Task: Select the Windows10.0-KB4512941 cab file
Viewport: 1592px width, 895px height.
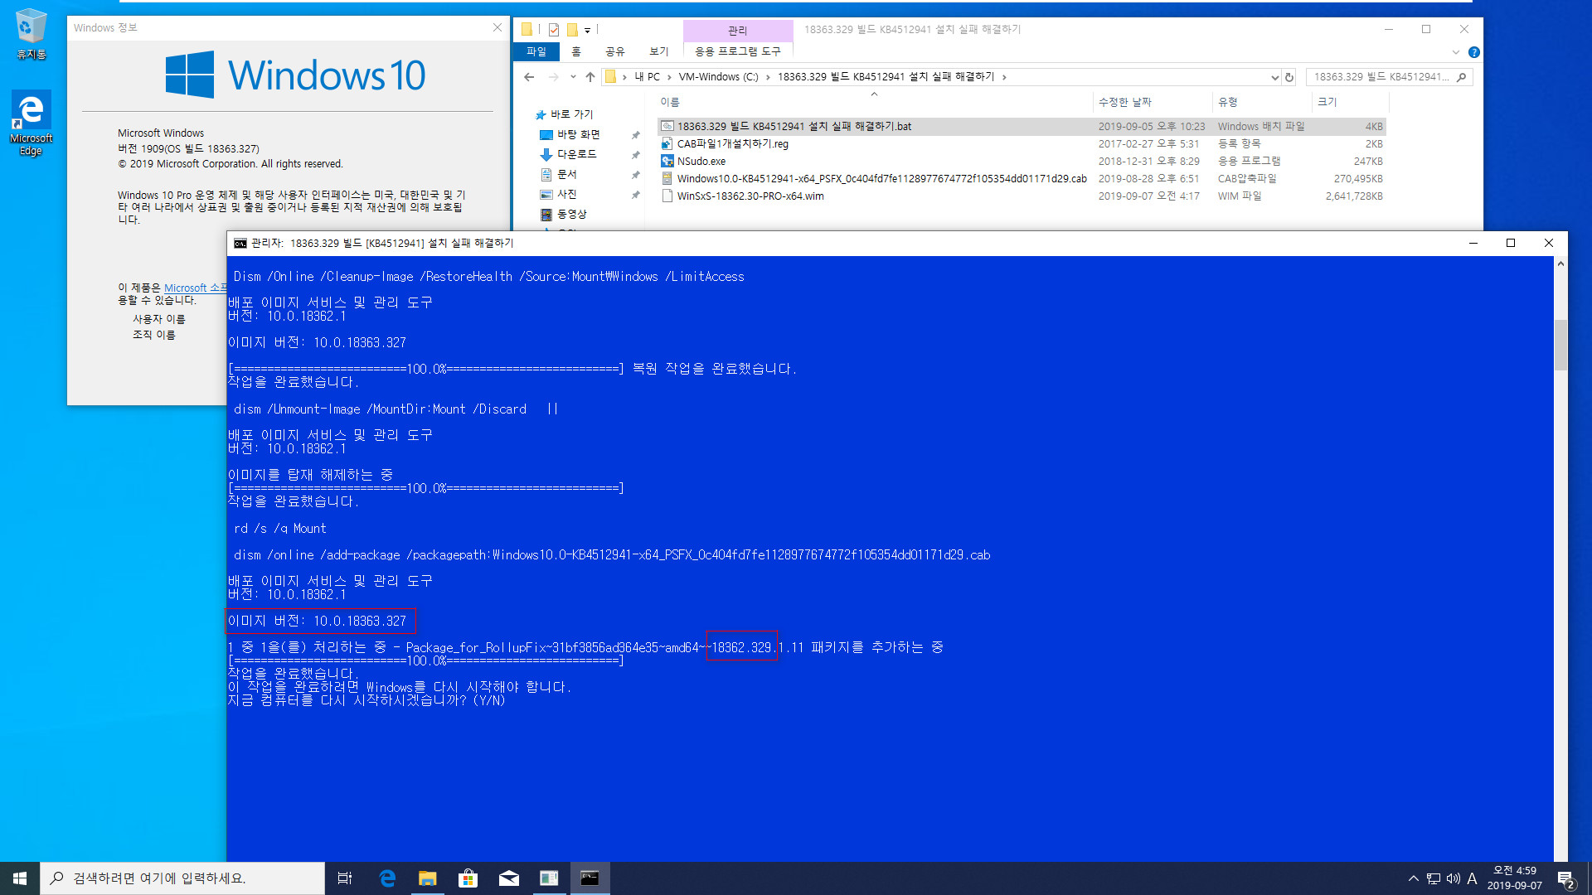Action: [881, 179]
